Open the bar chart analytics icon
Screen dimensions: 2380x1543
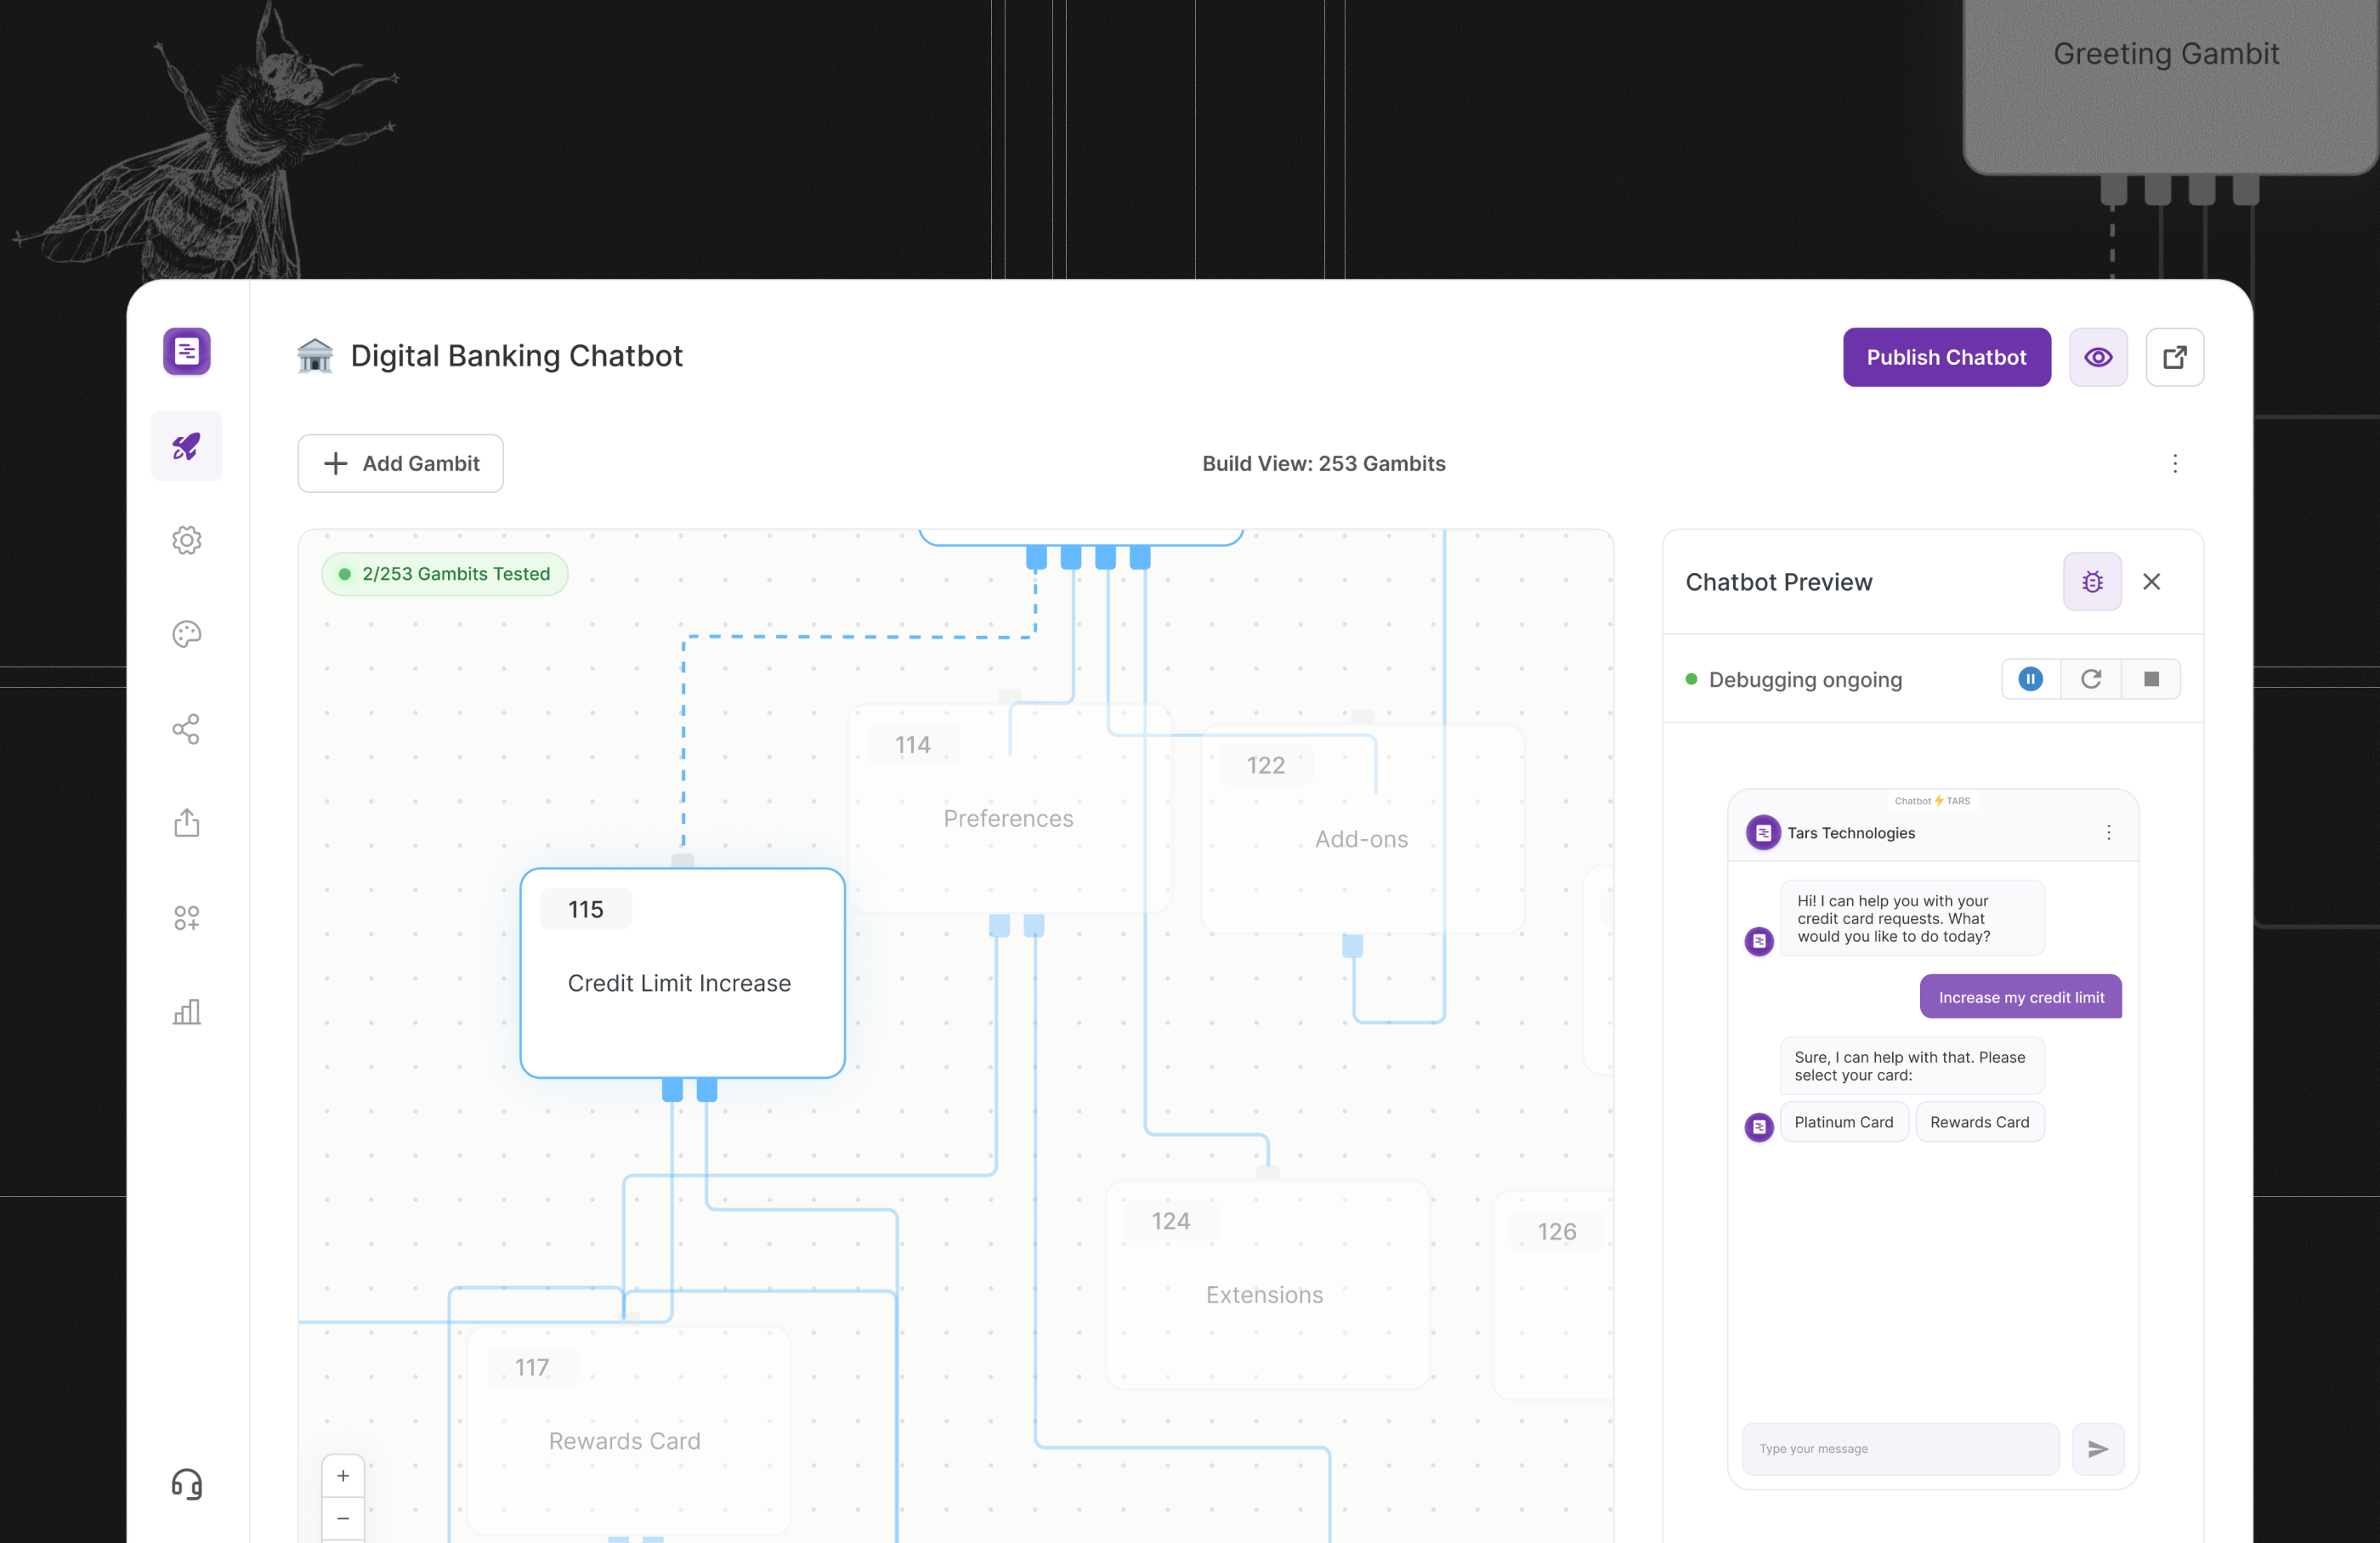186,1012
